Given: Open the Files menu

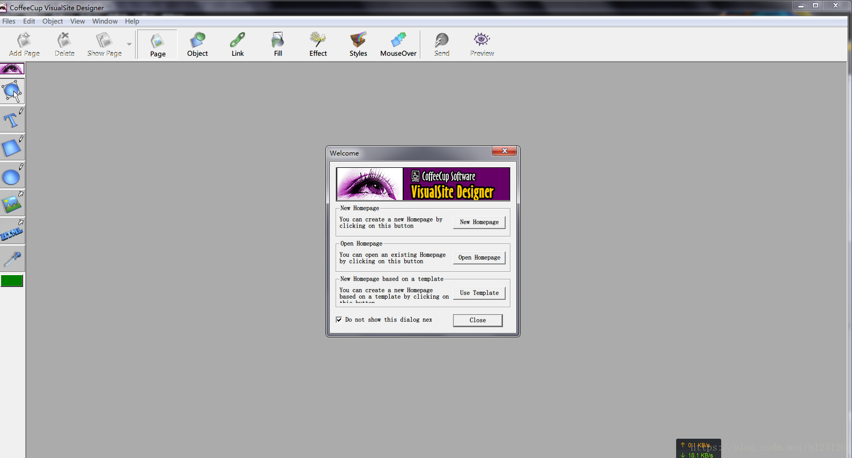Looking at the screenshot, I should click(x=9, y=21).
